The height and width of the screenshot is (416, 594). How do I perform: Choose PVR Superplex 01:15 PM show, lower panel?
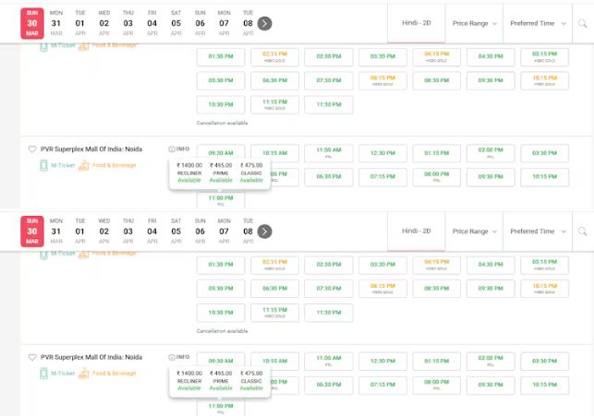(437, 362)
